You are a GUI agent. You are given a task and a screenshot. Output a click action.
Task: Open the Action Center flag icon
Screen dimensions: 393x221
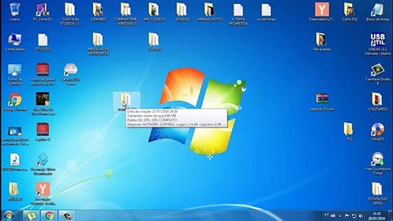point(347,215)
